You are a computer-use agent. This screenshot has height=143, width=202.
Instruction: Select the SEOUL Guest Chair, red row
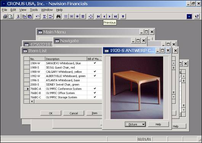pyautogui.click(x=63, y=68)
